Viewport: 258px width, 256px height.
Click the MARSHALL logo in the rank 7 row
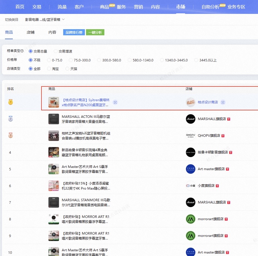[191, 202]
